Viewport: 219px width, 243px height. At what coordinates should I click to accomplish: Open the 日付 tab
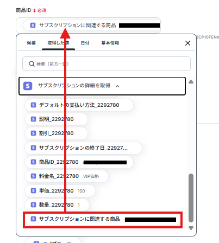[x=85, y=43]
